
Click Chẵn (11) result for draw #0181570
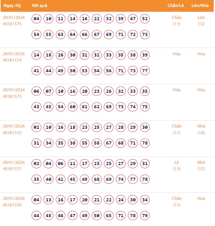[177, 201]
